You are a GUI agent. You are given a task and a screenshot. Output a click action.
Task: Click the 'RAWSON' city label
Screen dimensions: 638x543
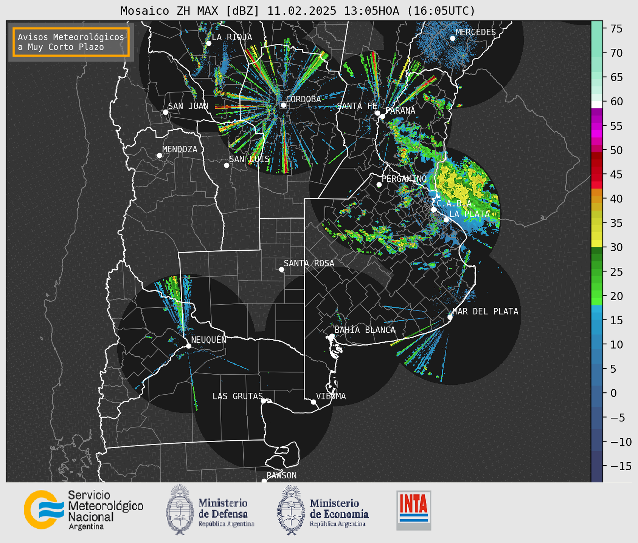pos(281,475)
